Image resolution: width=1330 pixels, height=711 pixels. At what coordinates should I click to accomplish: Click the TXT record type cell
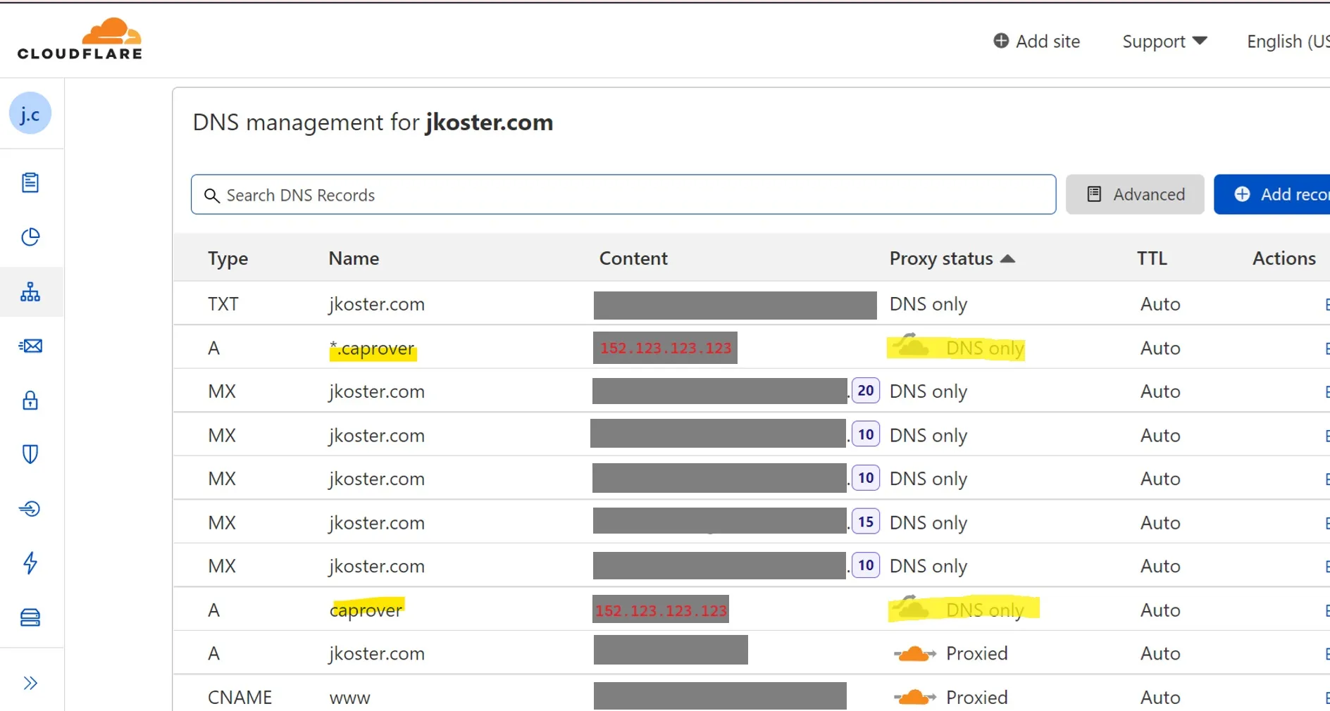coord(223,304)
